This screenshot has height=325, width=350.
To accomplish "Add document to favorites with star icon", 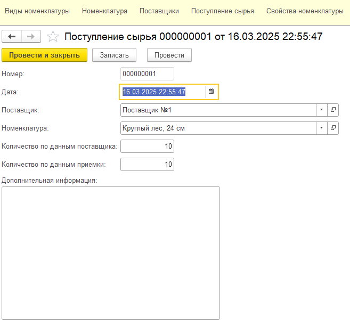I will [x=53, y=36].
